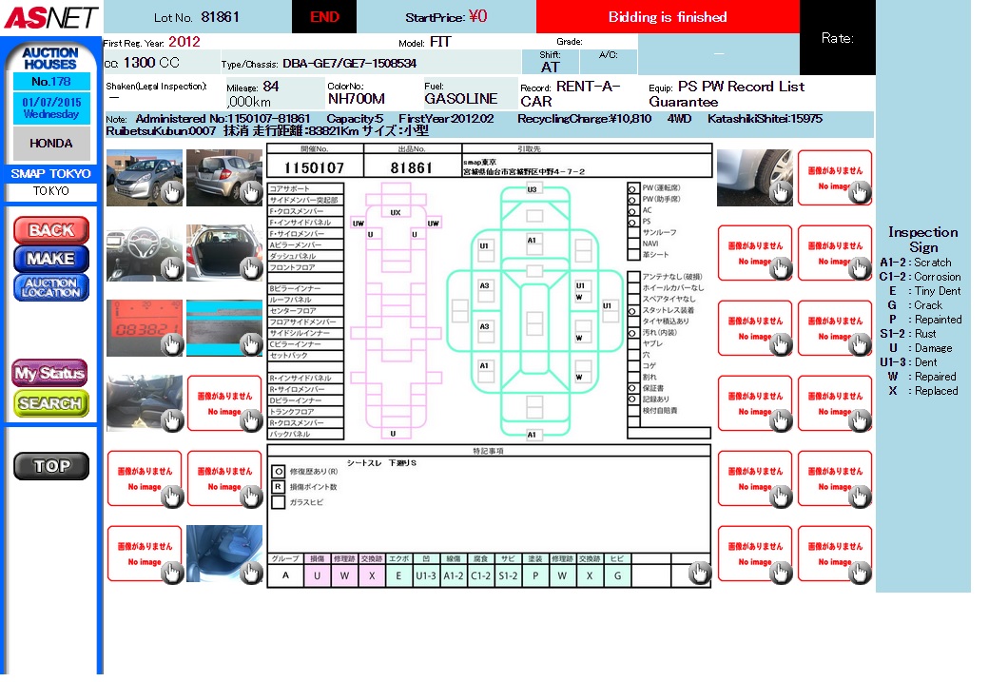The image size is (1008, 682).
Task: Select the HONDA make label in the sidebar
Action: click(x=51, y=144)
